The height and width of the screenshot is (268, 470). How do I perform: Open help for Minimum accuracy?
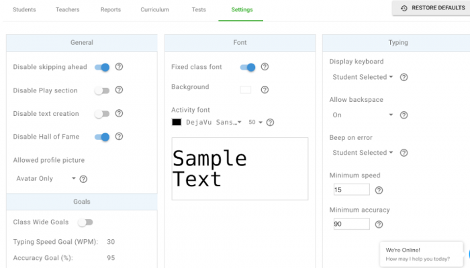pos(379,224)
